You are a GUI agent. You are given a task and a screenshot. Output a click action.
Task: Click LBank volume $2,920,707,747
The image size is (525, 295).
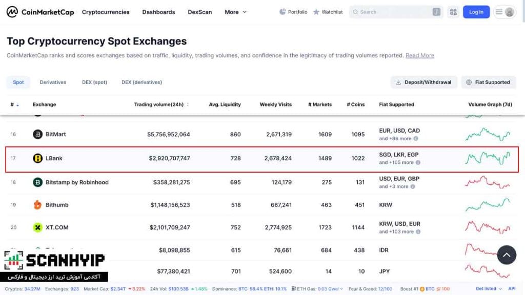tap(169, 158)
